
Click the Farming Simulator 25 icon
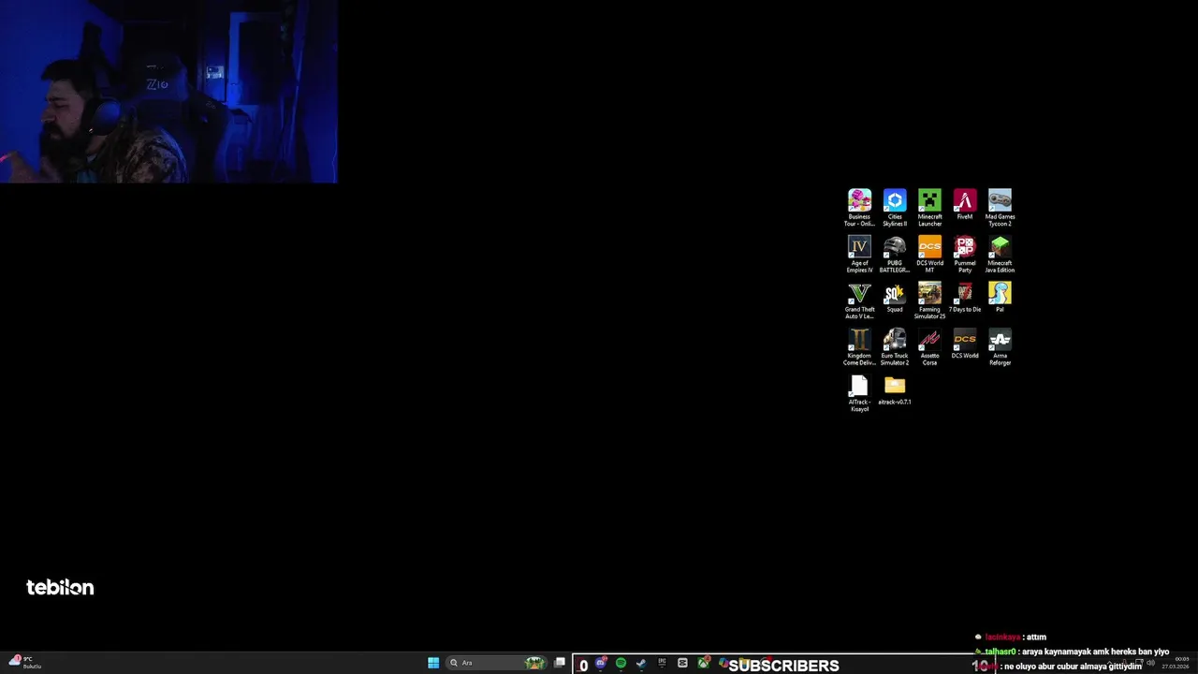click(929, 300)
